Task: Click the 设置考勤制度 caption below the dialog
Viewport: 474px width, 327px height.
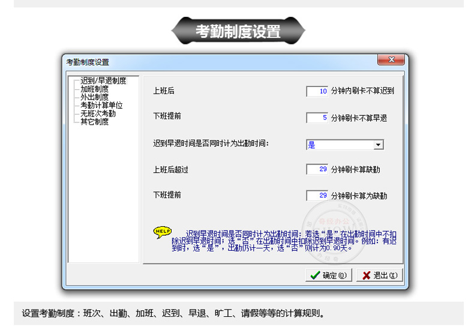Action: [x=173, y=313]
